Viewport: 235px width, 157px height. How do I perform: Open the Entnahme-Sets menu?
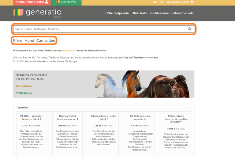pyautogui.click(x=182, y=13)
